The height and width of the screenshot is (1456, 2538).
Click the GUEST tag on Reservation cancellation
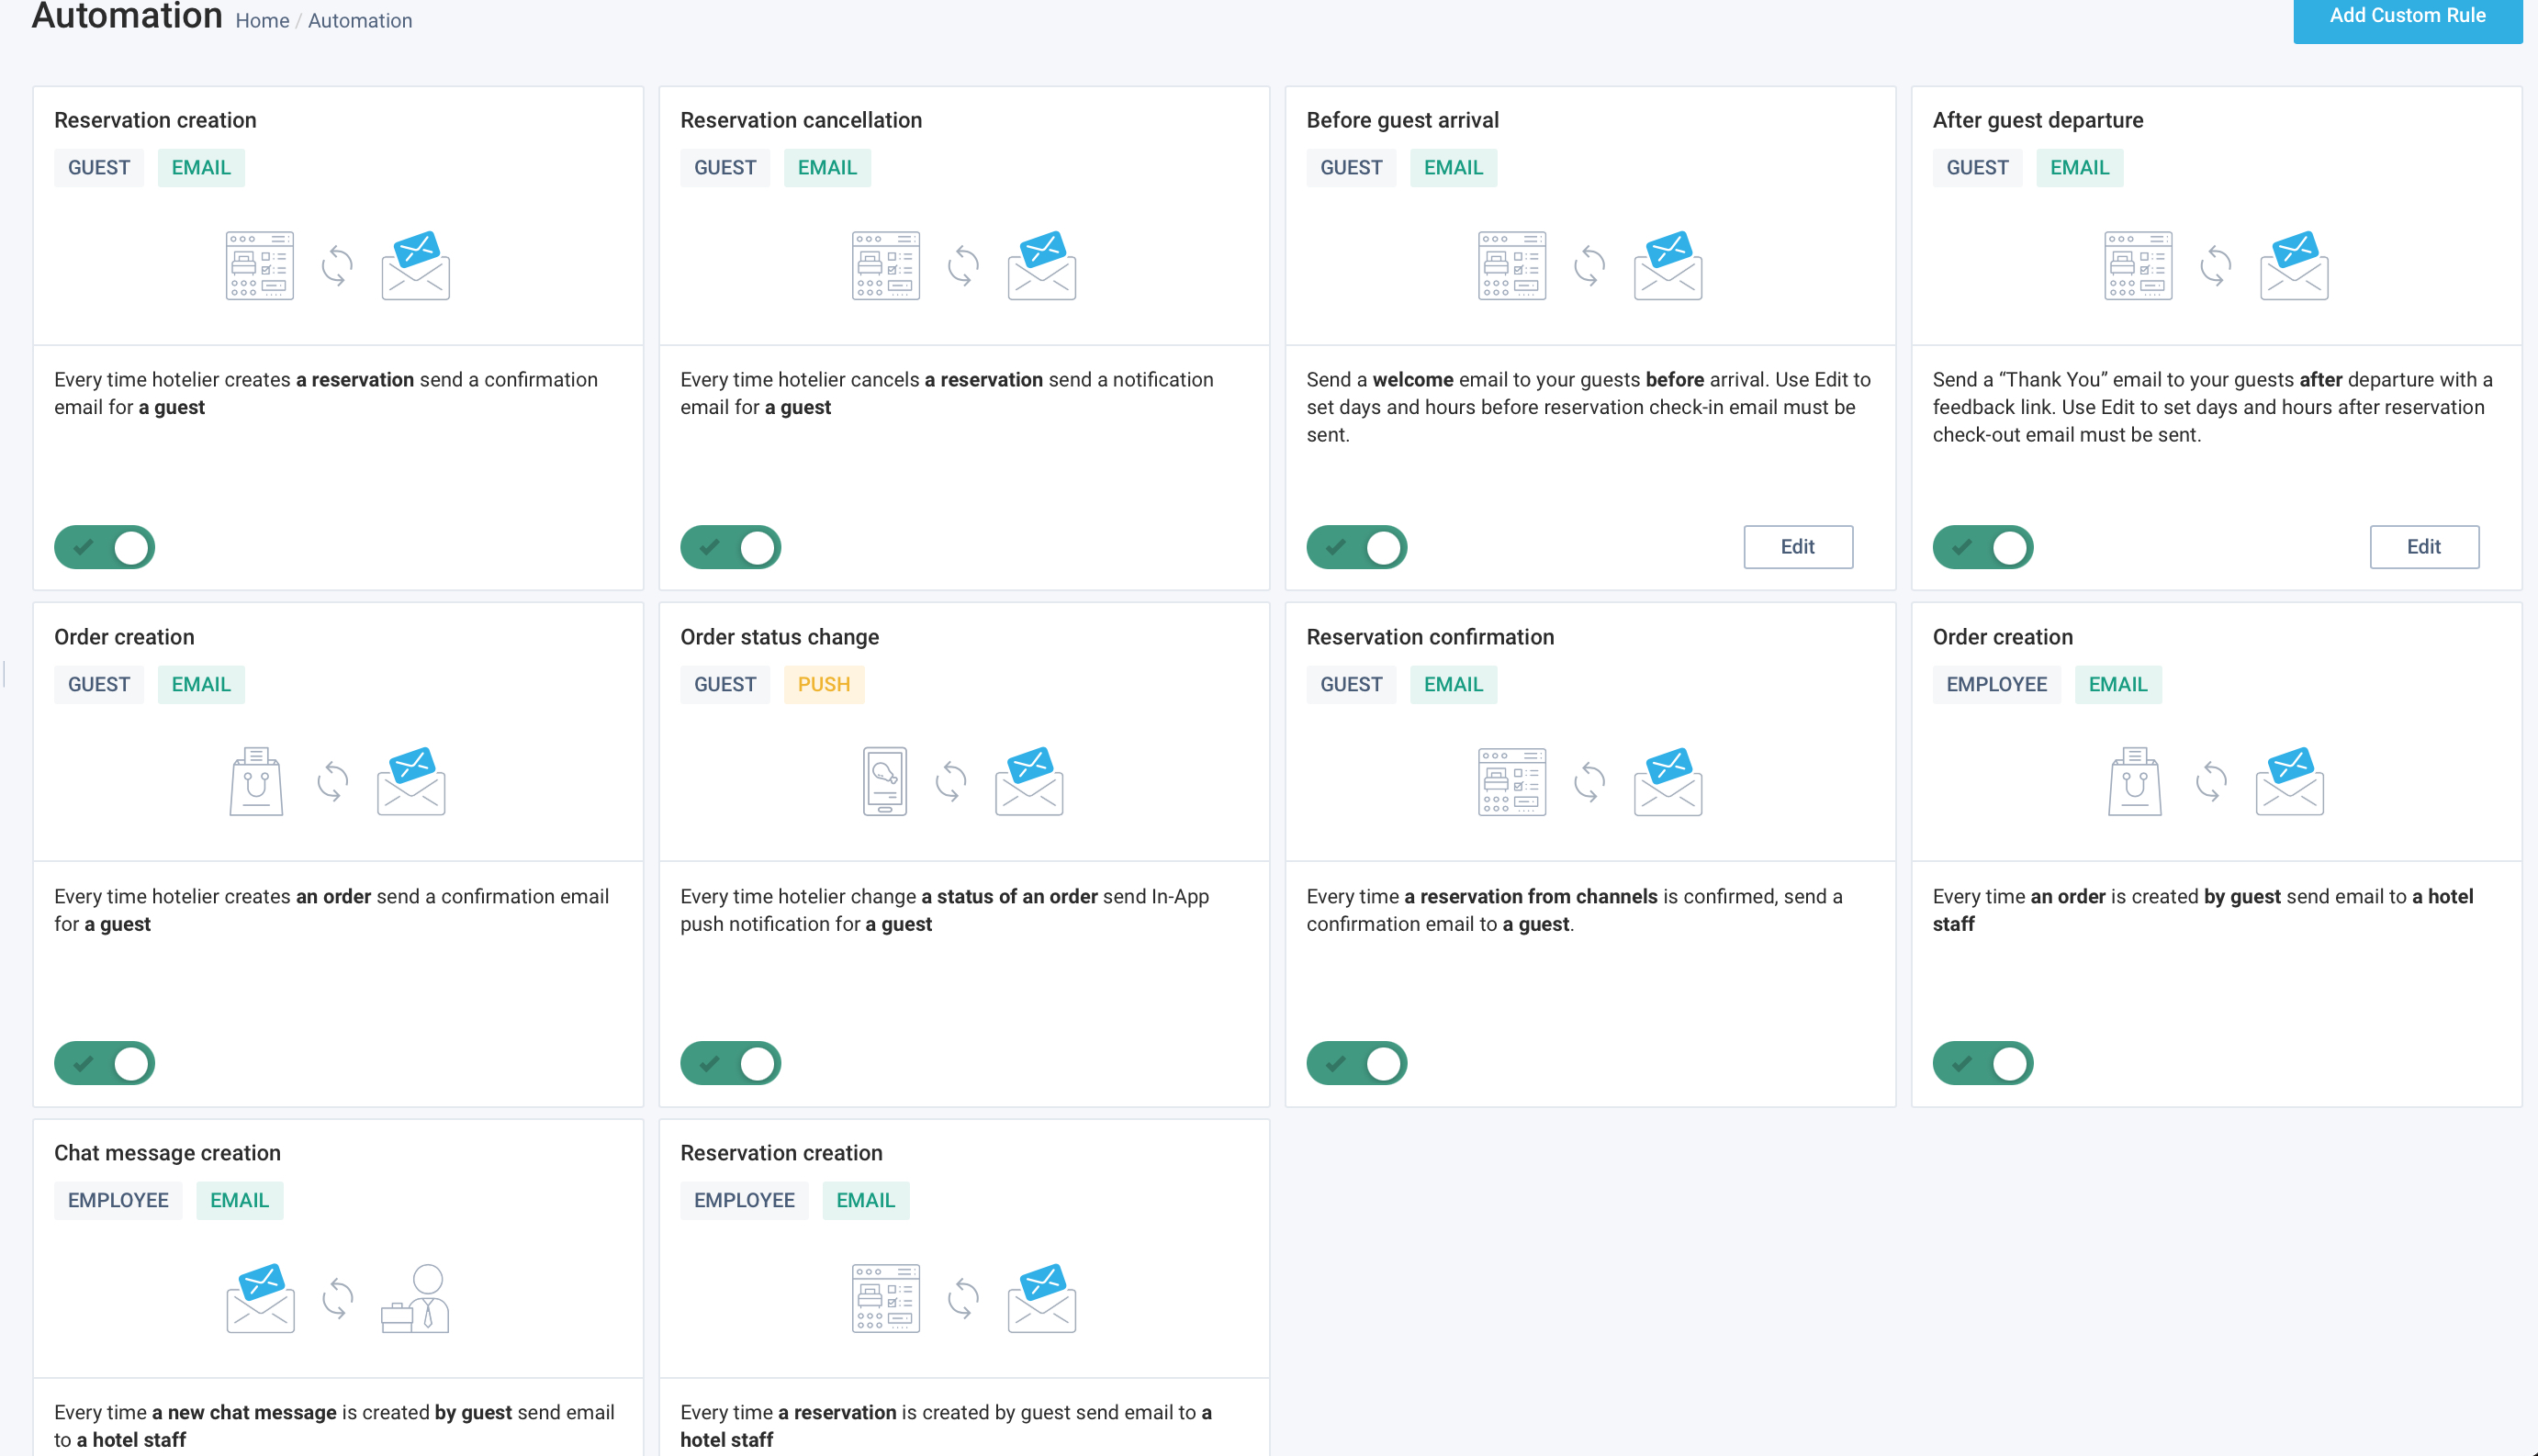(x=725, y=167)
